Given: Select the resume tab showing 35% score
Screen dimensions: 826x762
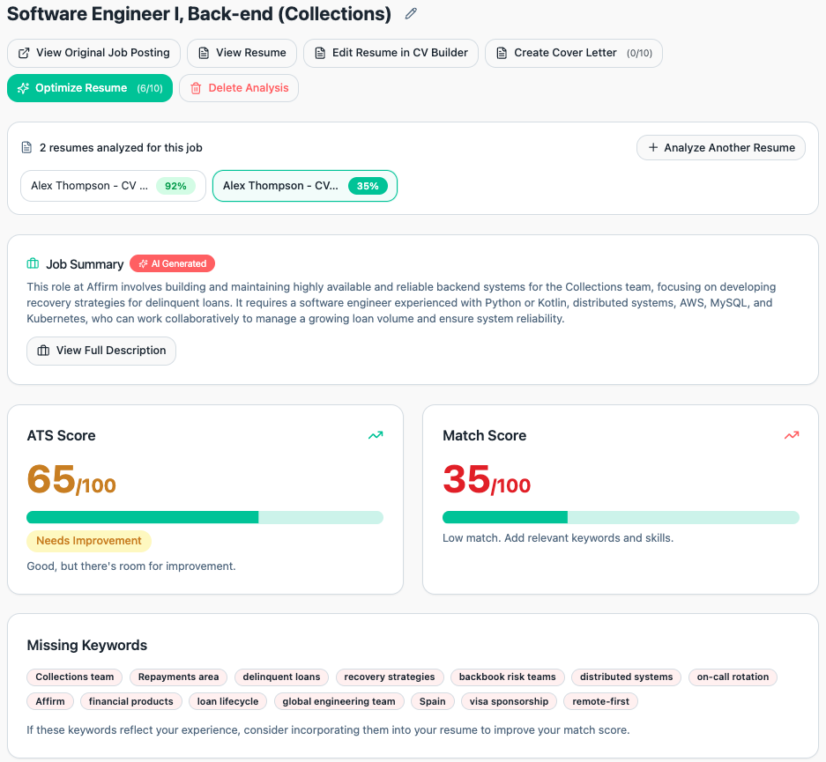Looking at the screenshot, I should tap(304, 186).
